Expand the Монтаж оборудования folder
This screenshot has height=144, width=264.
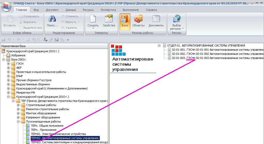click(18, 113)
